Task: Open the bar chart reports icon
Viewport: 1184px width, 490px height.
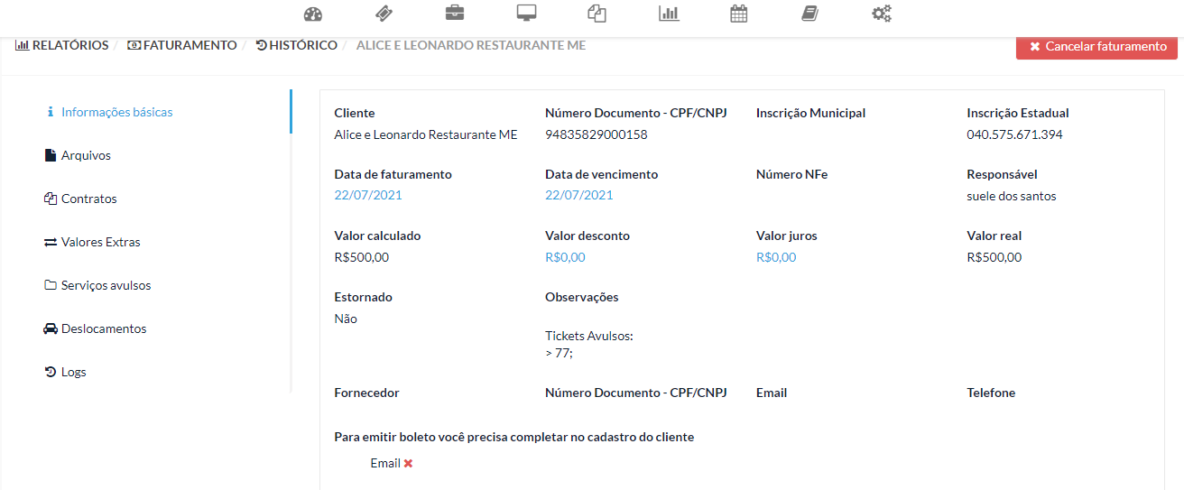Action: (669, 14)
